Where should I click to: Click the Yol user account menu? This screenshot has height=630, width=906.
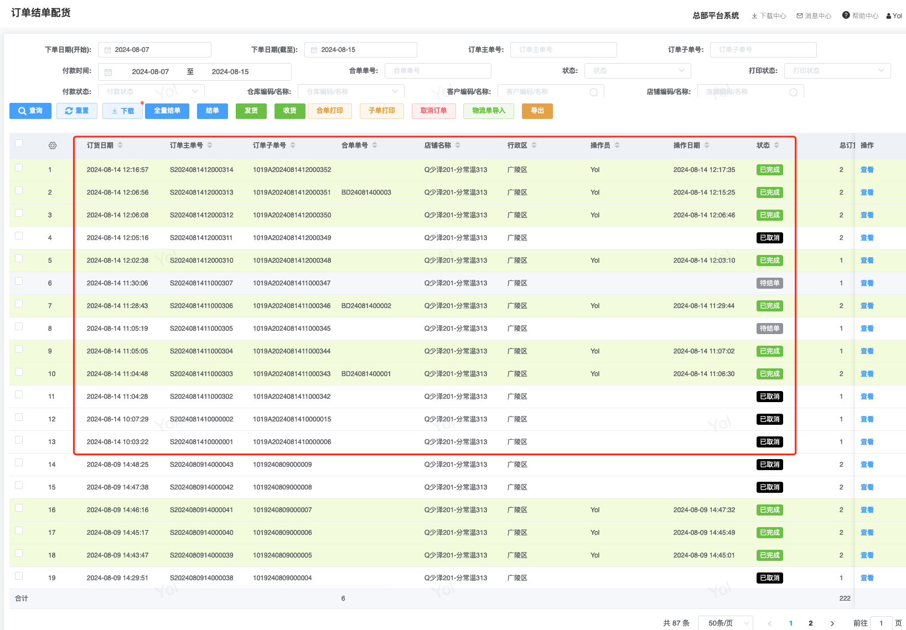point(894,16)
